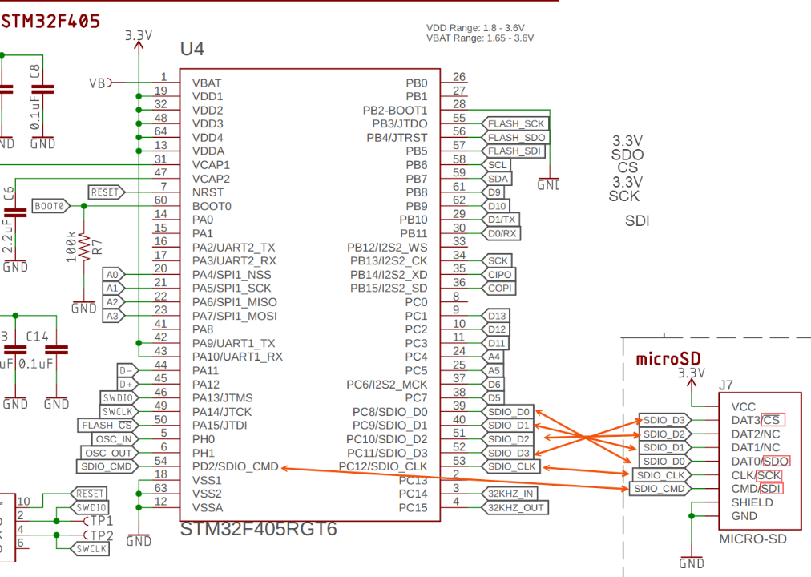Select the BOOT0 net label
This screenshot has width=811, height=577.
[x=49, y=206]
